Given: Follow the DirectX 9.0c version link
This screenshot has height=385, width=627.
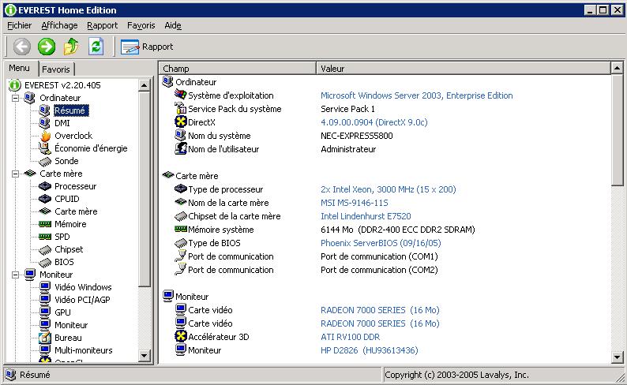Looking at the screenshot, I should [x=374, y=122].
